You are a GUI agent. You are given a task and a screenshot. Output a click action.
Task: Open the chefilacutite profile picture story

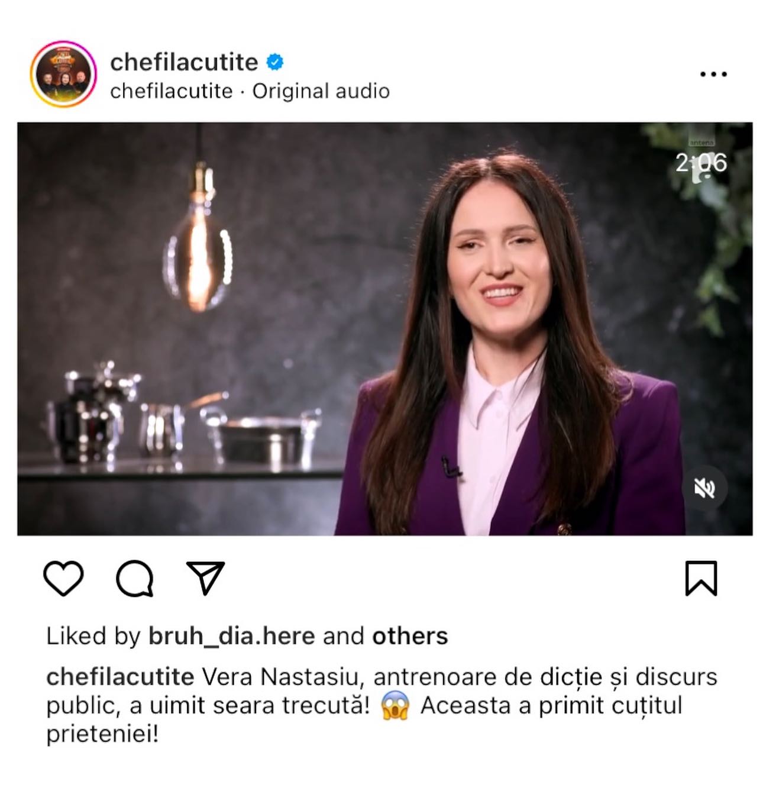[x=63, y=74]
